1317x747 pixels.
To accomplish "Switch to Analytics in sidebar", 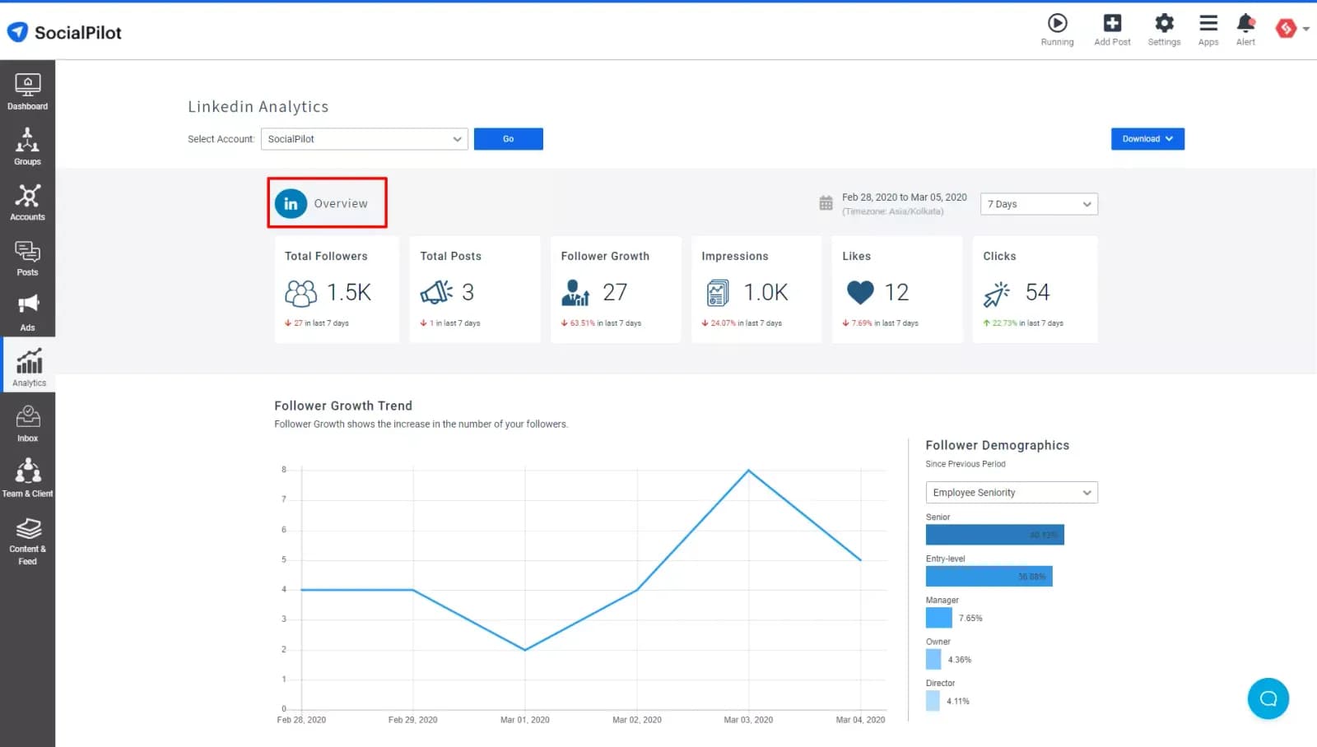I will coord(29,367).
